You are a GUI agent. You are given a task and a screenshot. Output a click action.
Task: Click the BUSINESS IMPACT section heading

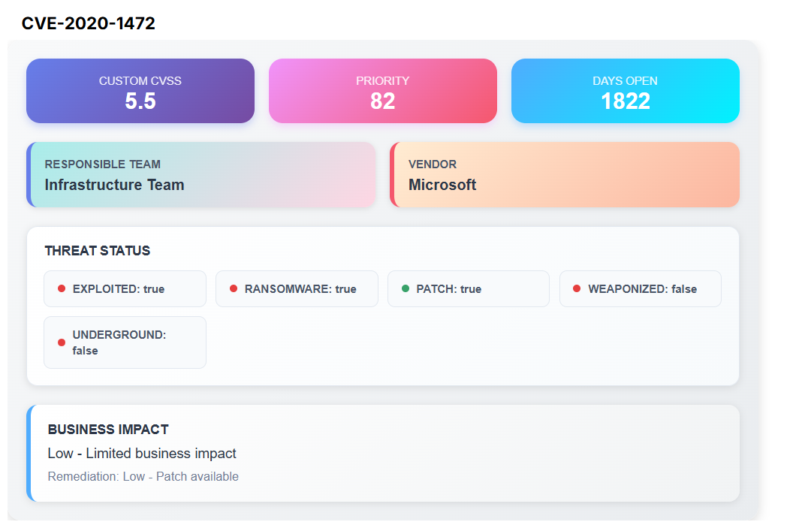108,430
